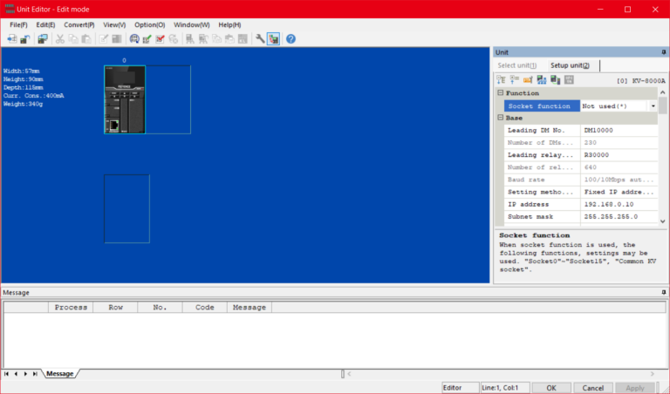Open the Socket function dropdown arrow
The image size is (670, 394).
653,105
